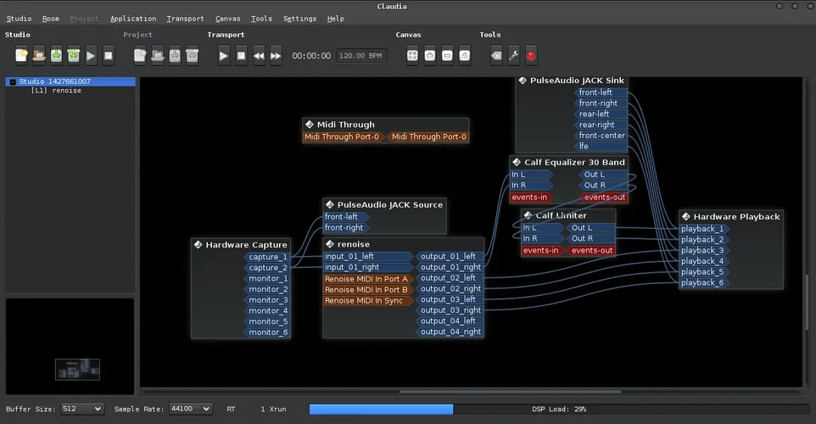Click the canvas minimap thumbnail
Image resolution: width=816 pixels, height=424 pixels.
pyautogui.click(x=77, y=369)
